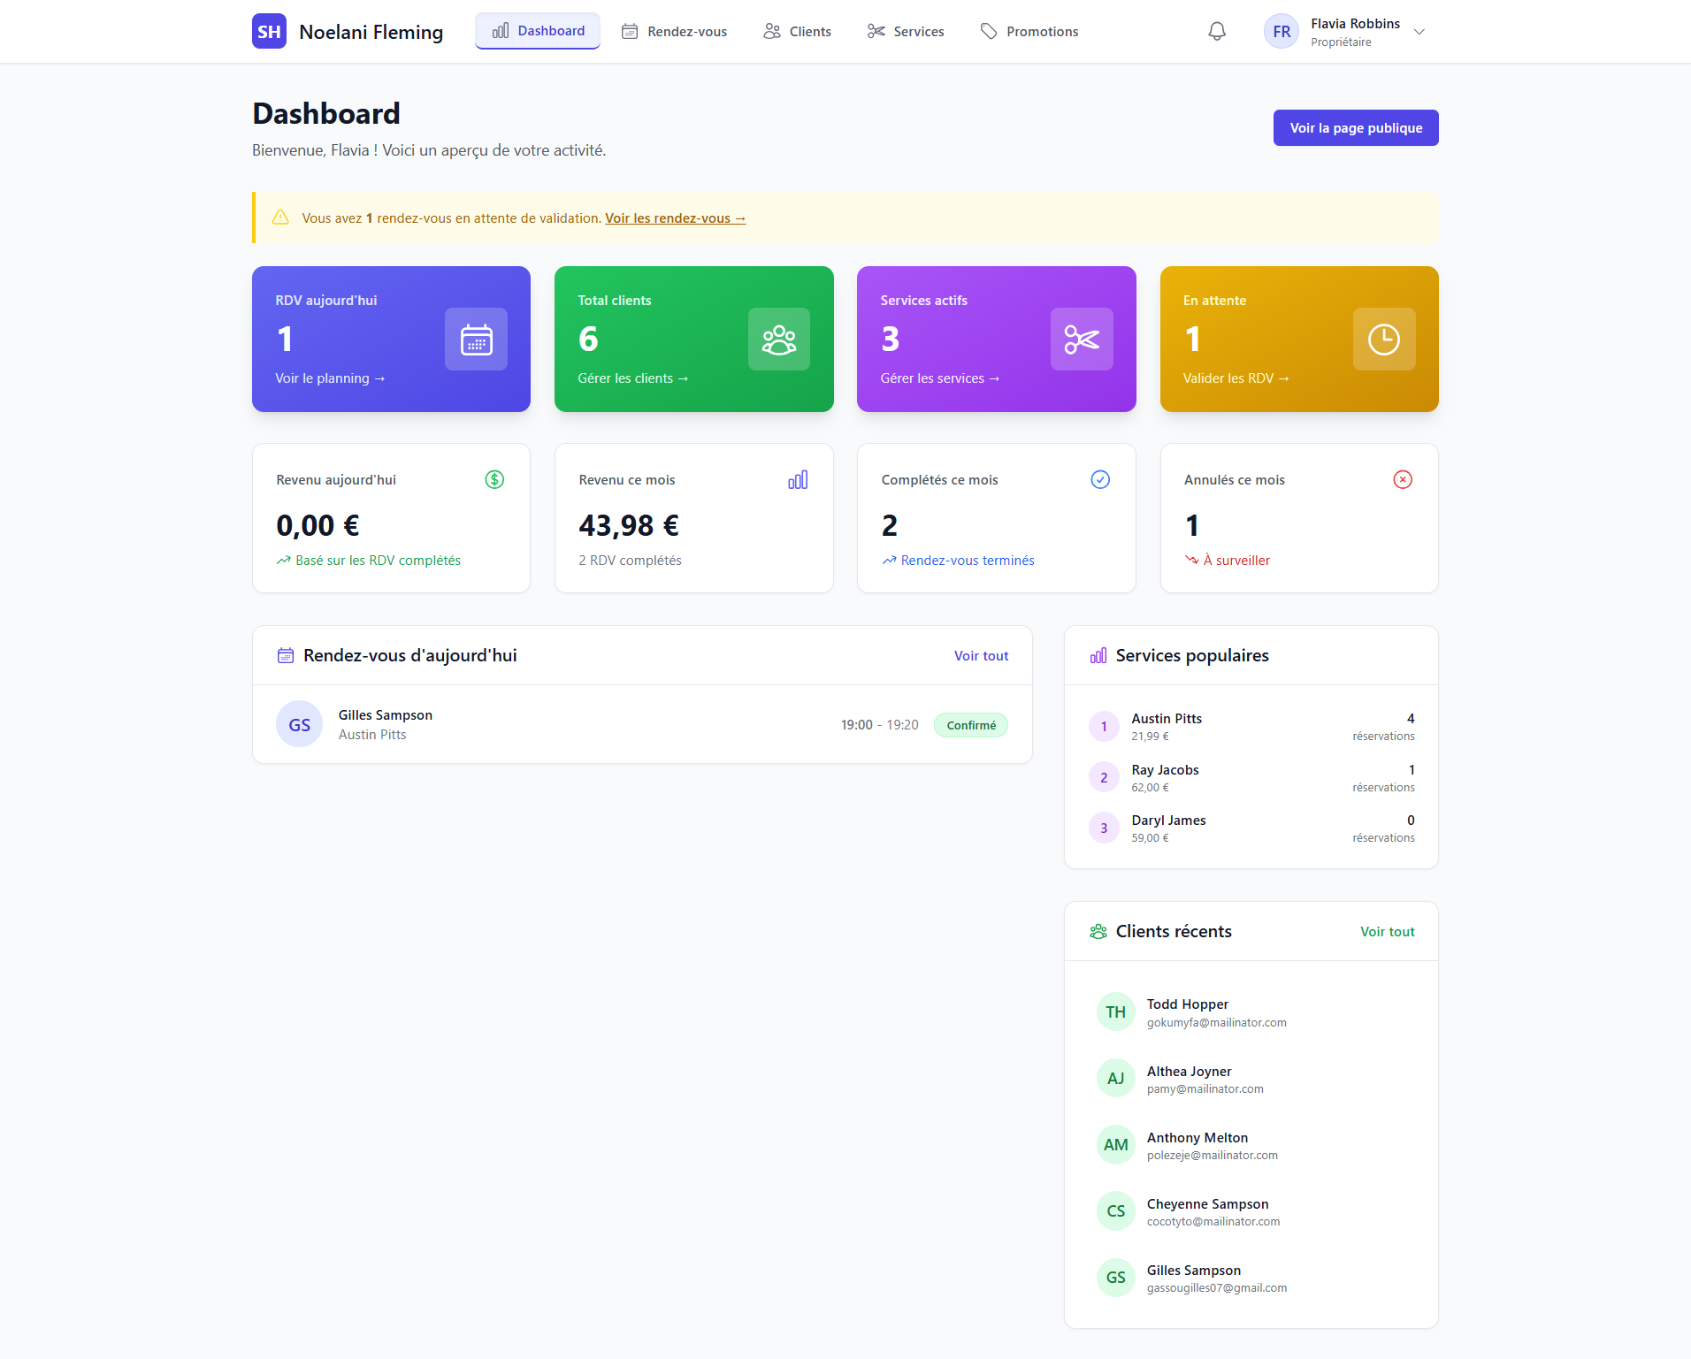Open the Rendez-vous tab
The height and width of the screenshot is (1359, 1691).
(675, 32)
